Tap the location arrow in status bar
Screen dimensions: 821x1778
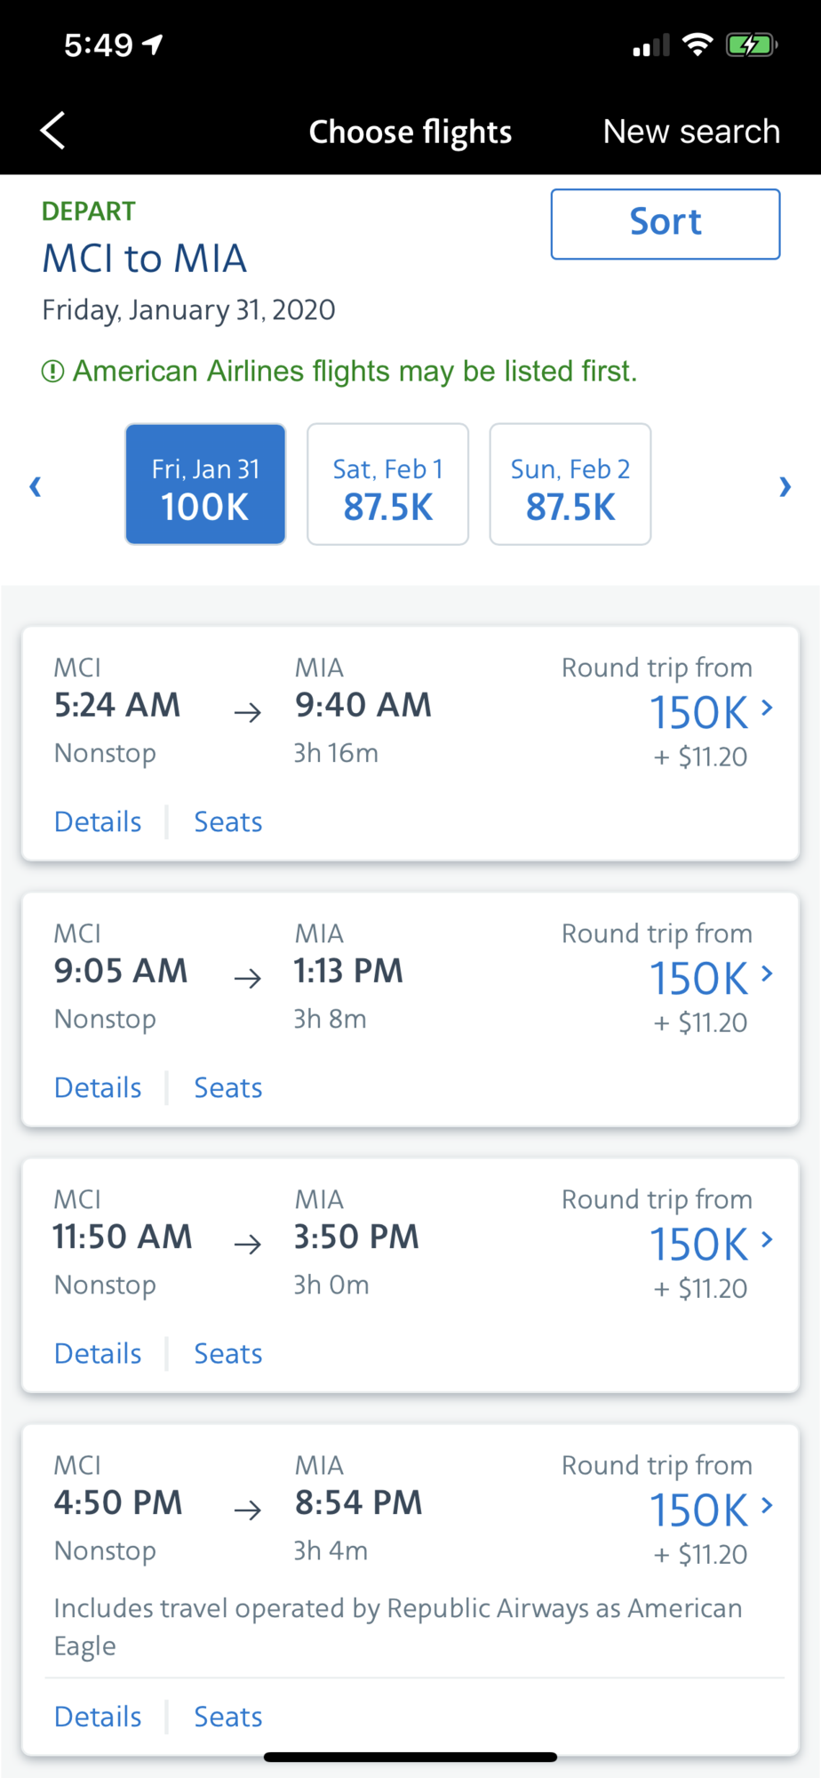click(153, 44)
